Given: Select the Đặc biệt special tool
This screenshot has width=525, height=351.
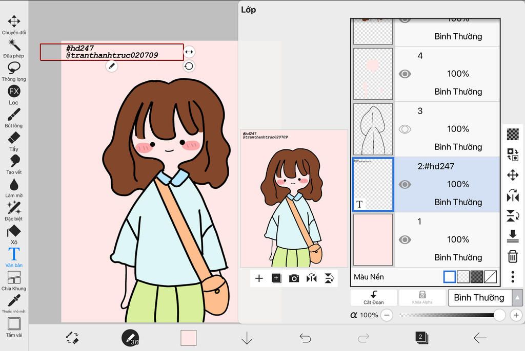Looking at the screenshot, I should [14, 211].
